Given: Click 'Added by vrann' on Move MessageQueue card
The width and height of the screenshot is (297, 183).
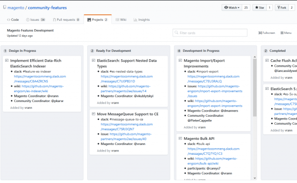Looking at the screenshot, I should 108,151.
